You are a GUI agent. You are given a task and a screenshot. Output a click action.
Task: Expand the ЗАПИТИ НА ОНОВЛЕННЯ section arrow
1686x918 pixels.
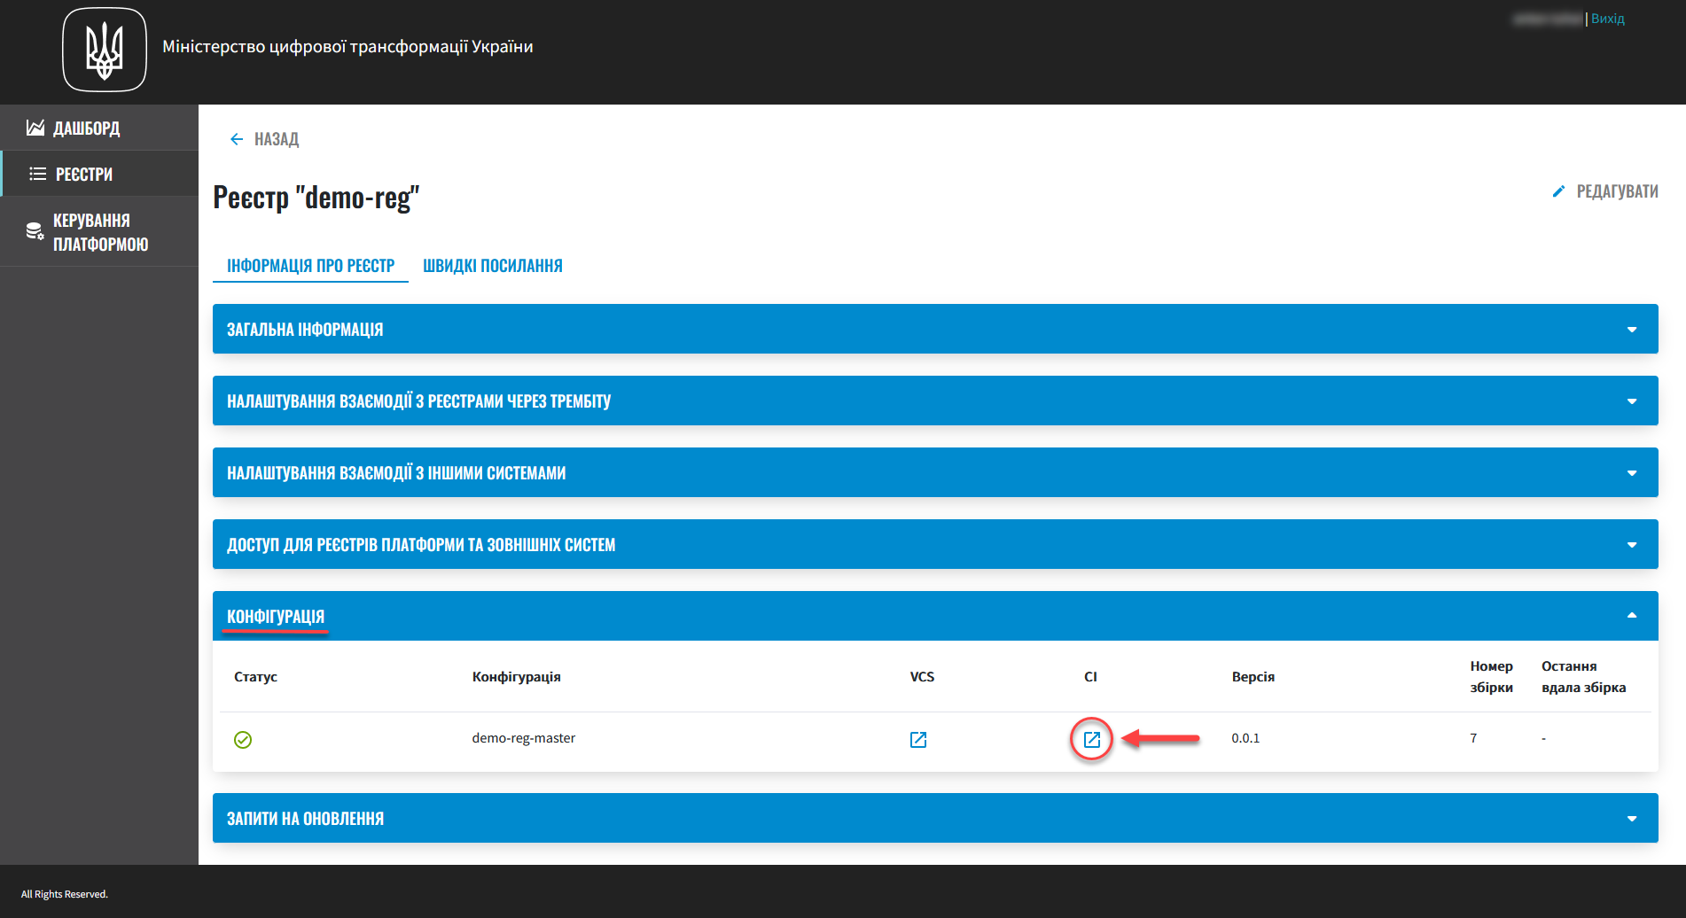(1632, 819)
